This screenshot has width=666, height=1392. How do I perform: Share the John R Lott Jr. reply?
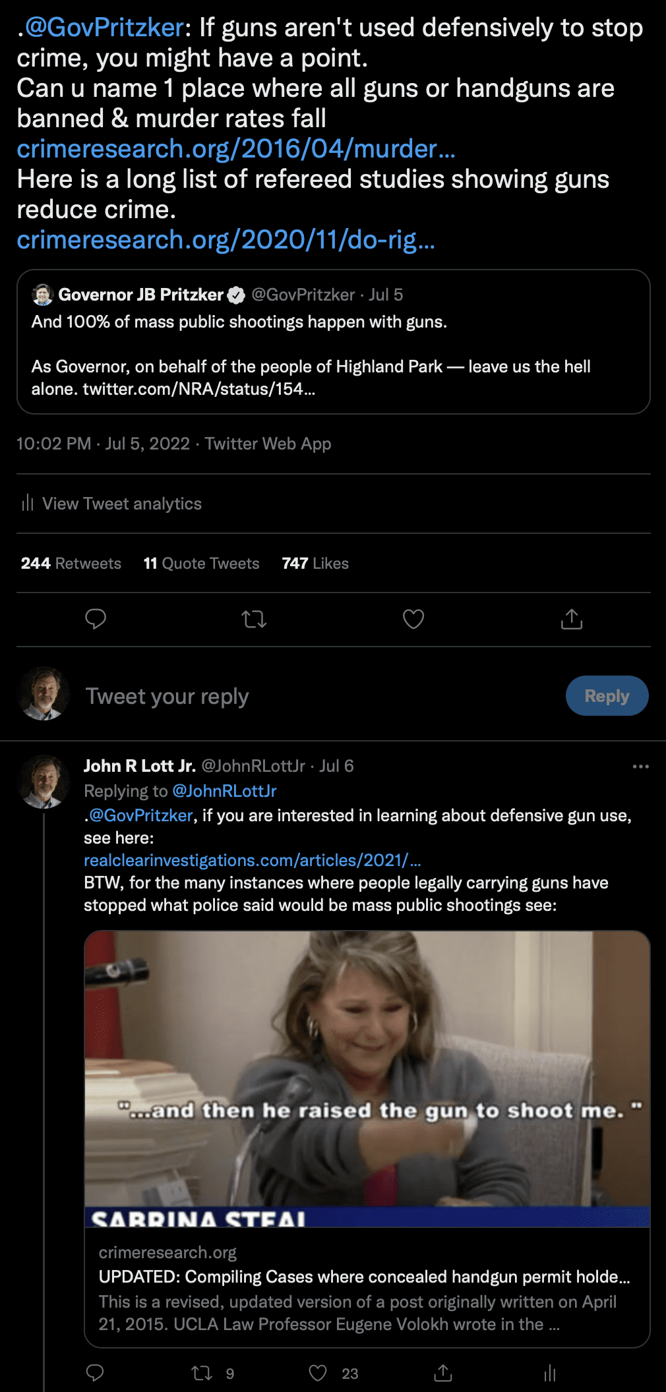pos(443,1373)
